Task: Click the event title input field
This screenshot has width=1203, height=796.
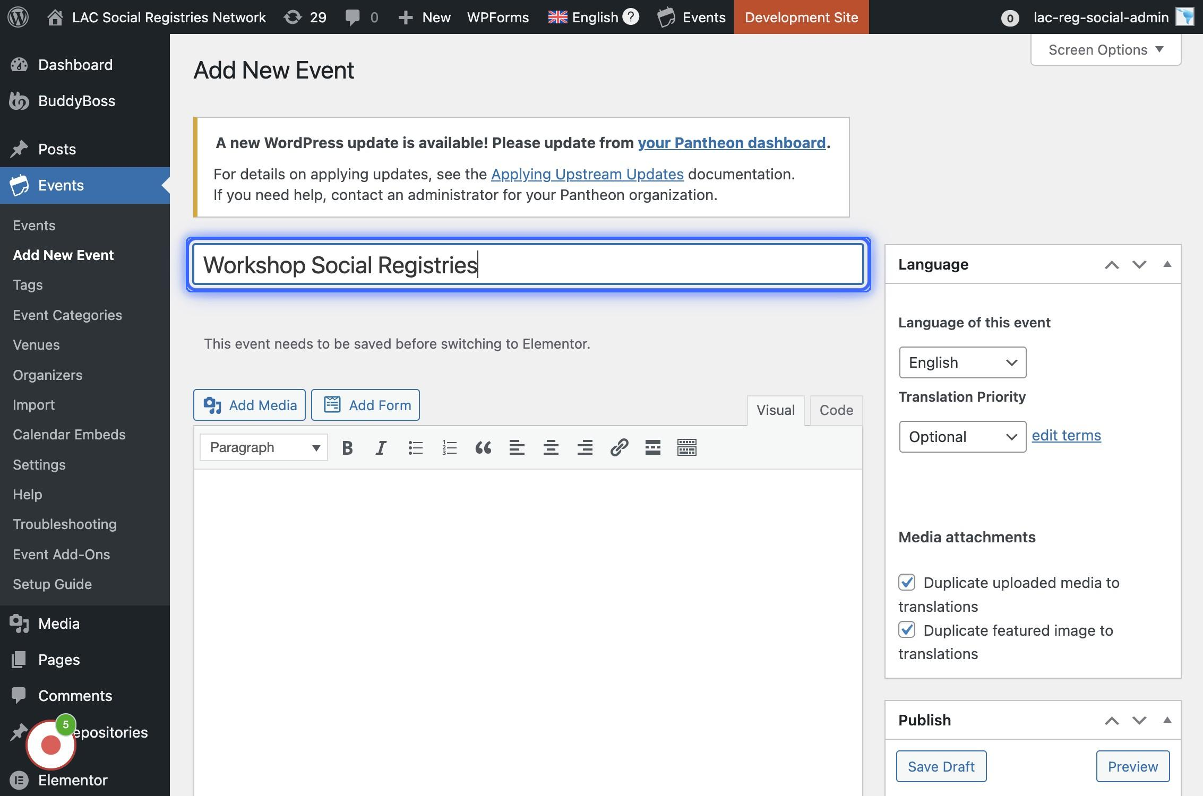Action: click(x=528, y=265)
